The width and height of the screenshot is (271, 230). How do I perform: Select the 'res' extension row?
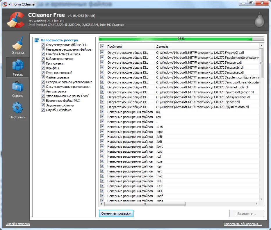tap(179, 117)
